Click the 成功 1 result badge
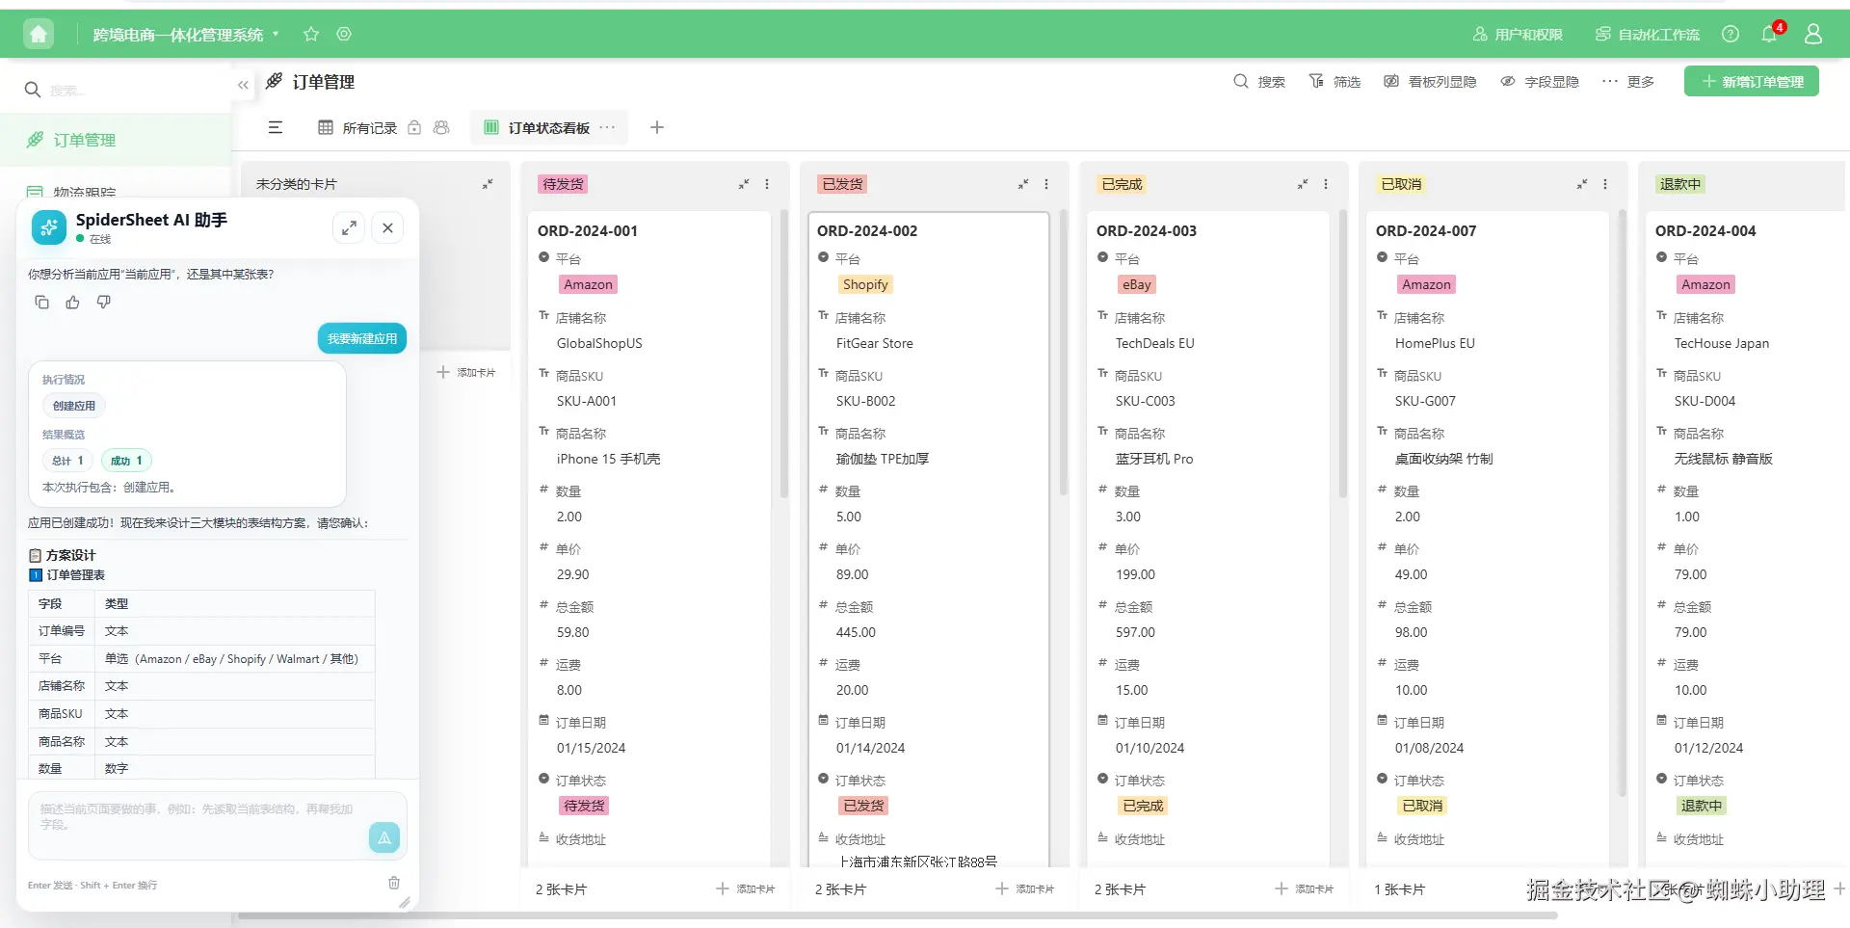1850x928 pixels. 126,461
